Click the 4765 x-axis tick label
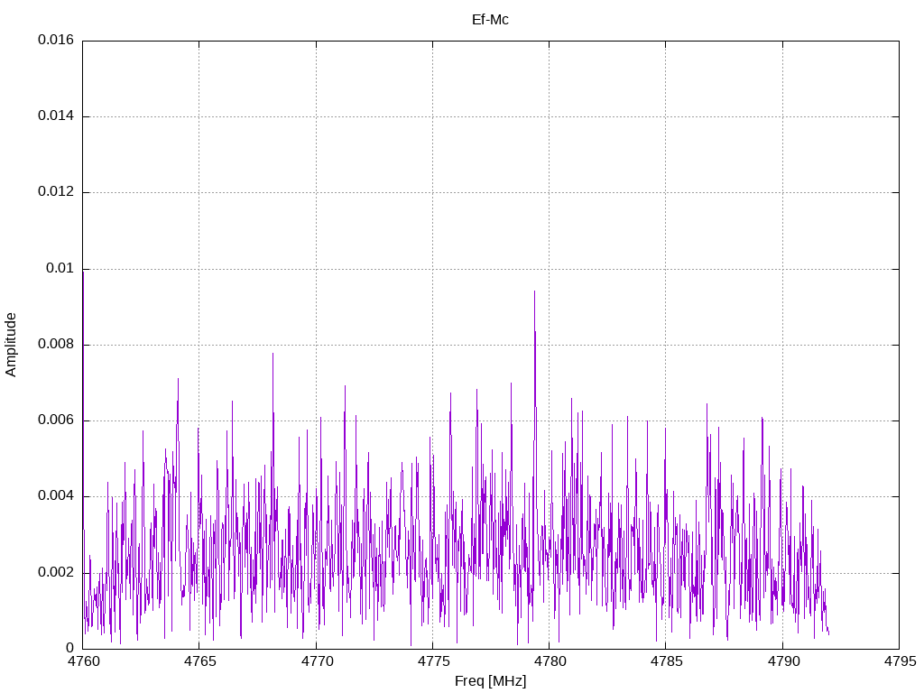Image resolution: width=924 pixels, height=693 pixels. click(x=199, y=661)
